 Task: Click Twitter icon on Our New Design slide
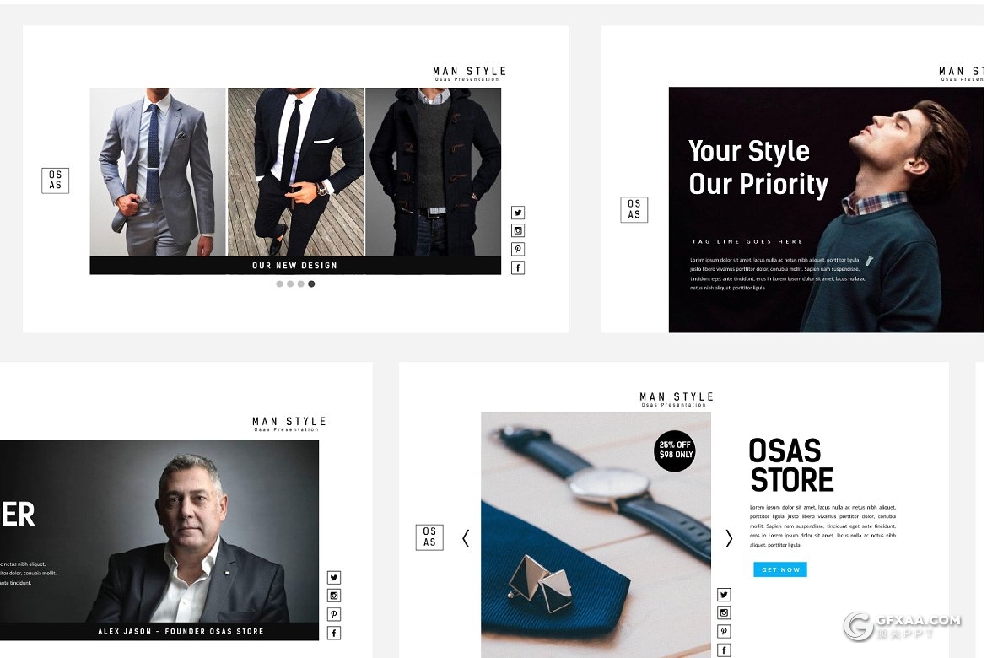(518, 213)
